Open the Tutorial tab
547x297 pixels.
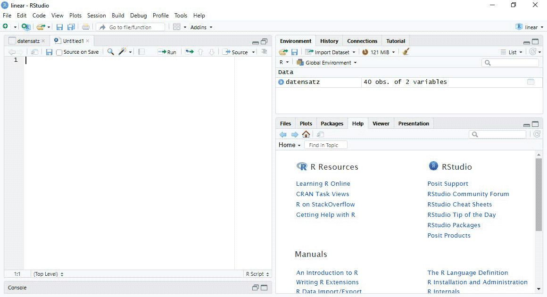coord(396,41)
